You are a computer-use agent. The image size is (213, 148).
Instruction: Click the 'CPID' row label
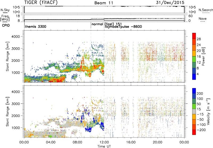(6, 25)
